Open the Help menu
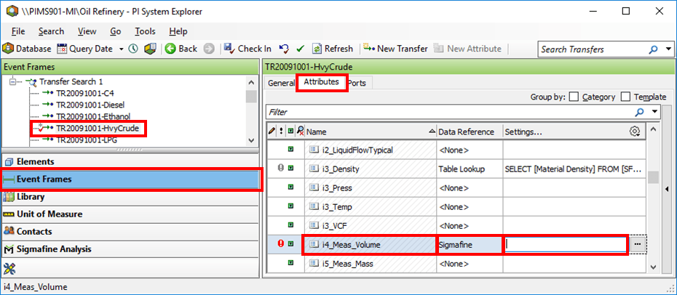 (178, 31)
